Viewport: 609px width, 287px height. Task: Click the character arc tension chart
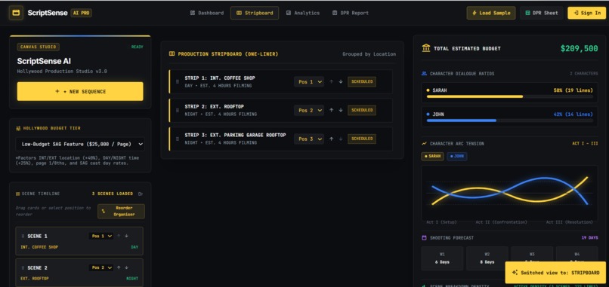pyautogui.click(x=509, y=193)
